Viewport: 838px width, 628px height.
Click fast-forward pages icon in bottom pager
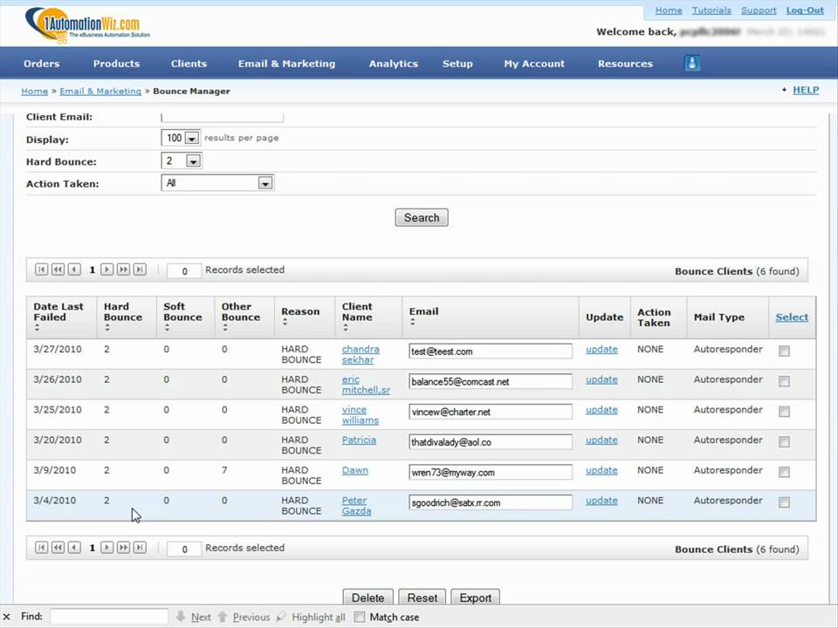(x=123, y=548)
